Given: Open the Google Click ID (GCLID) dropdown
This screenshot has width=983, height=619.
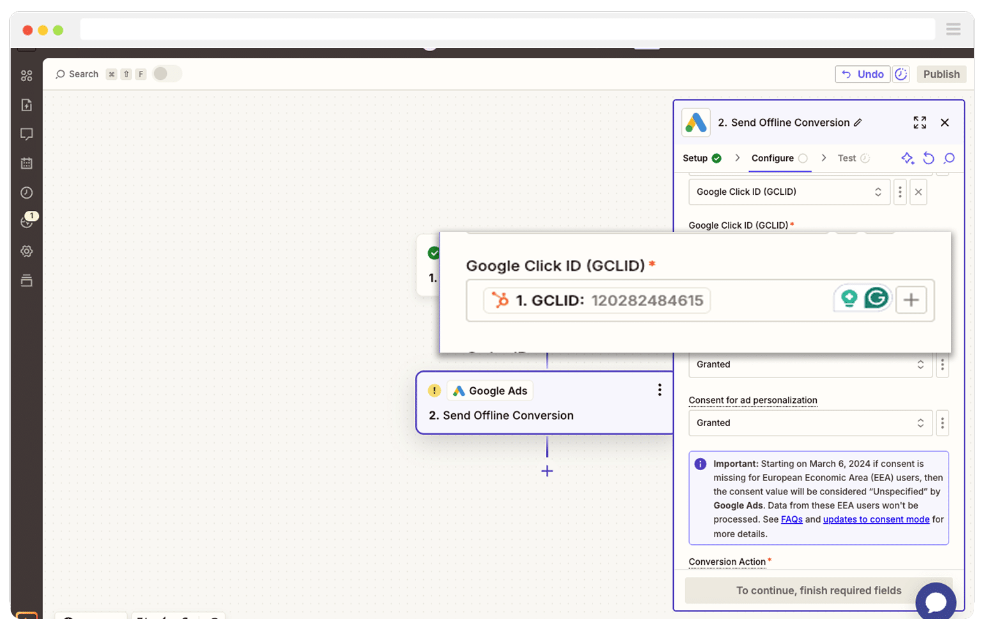Looking at the screenshot, I should [x=789, y=192].
